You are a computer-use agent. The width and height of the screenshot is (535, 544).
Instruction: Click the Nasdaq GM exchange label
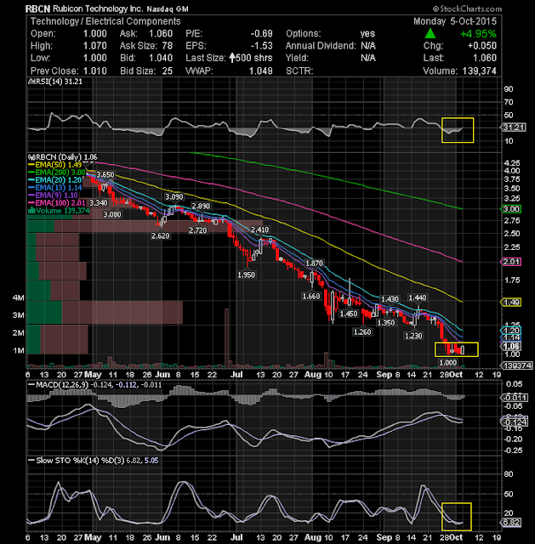(168, 9)
